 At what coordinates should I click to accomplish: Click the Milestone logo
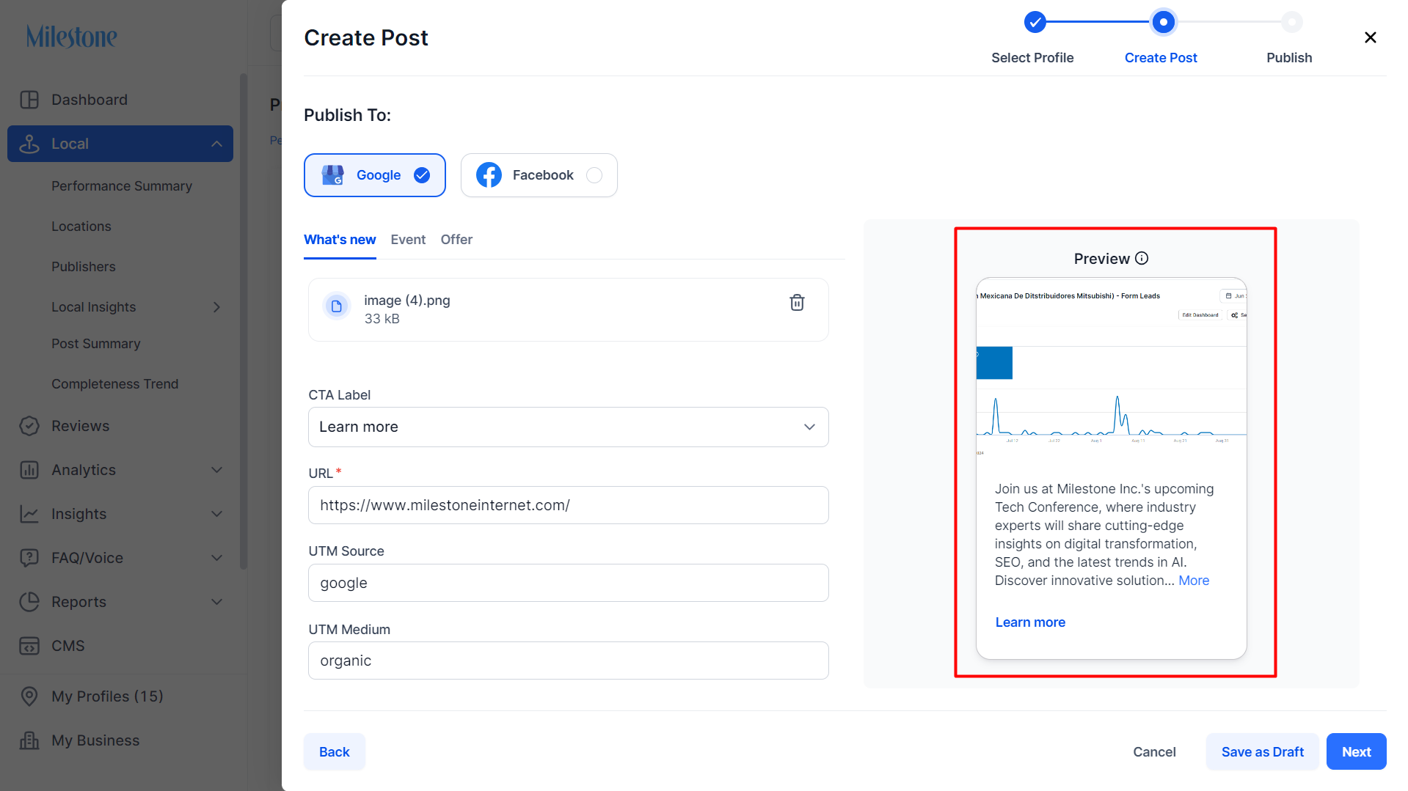(72, 37)
